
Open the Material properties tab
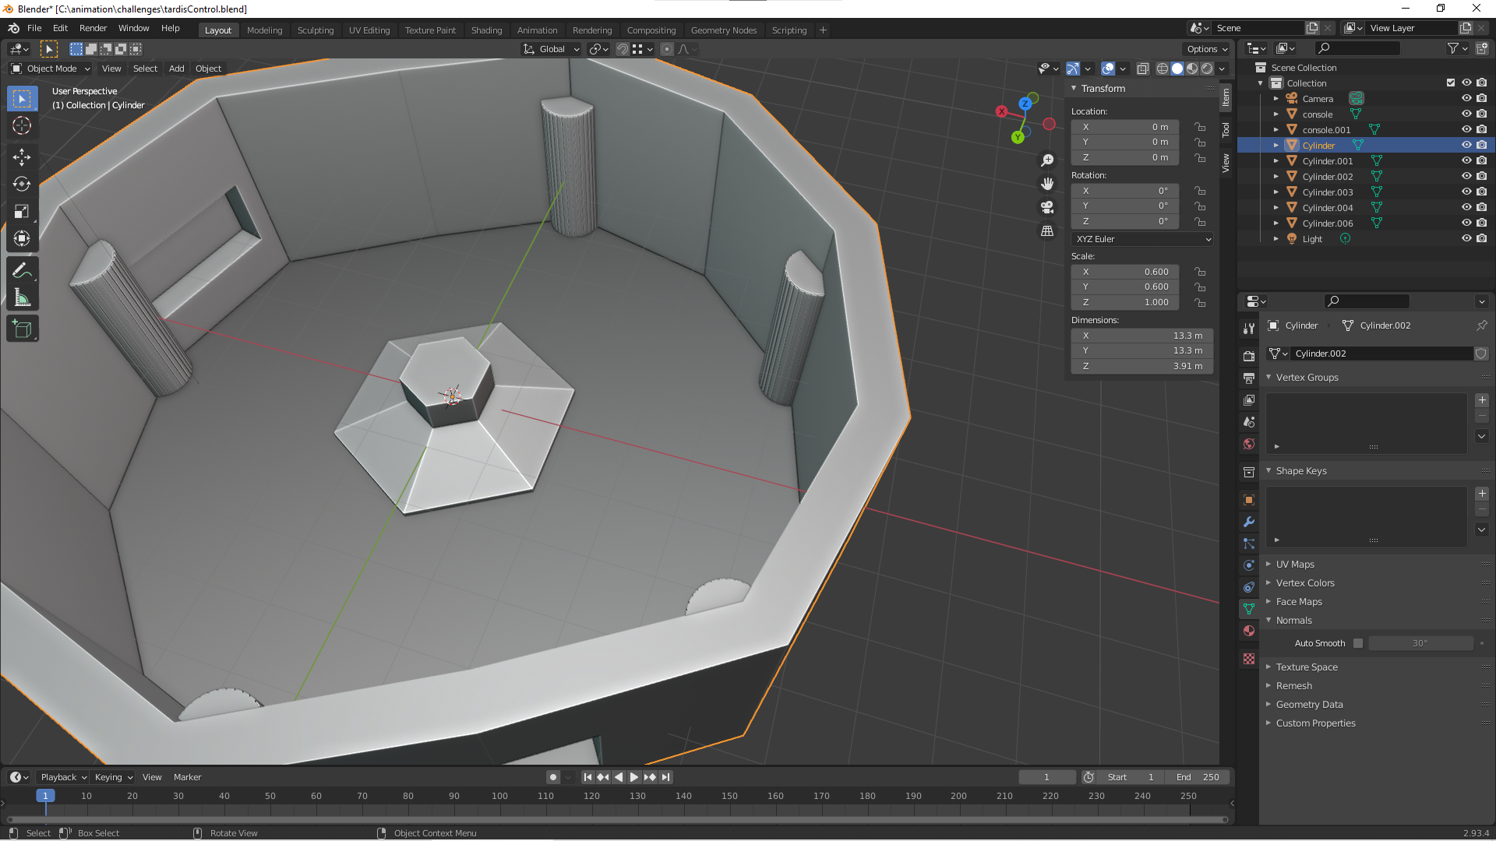[x=1249, y=631]
